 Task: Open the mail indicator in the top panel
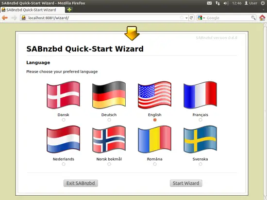(x=209, y=3)
